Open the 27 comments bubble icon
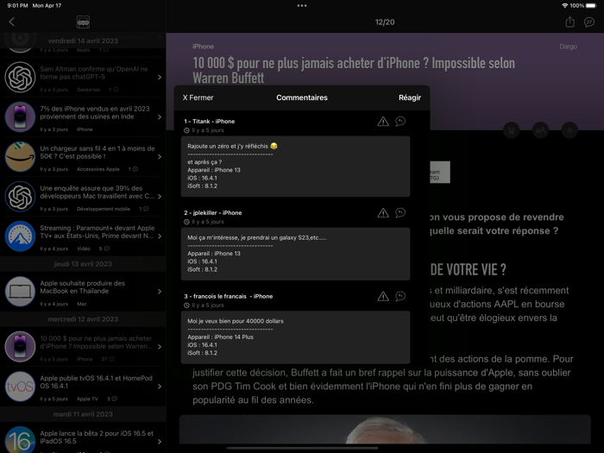Screen dimensions: 604x453 pyautogui.click(x=589, y=22)
